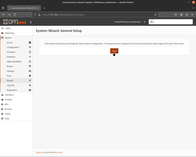Follow the OPNsense footer link

click(x=40, y=153)
